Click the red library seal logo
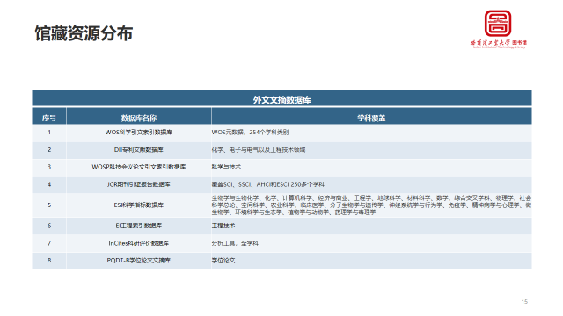The width and height of the screenshot is (563, 316). point(498,23)
